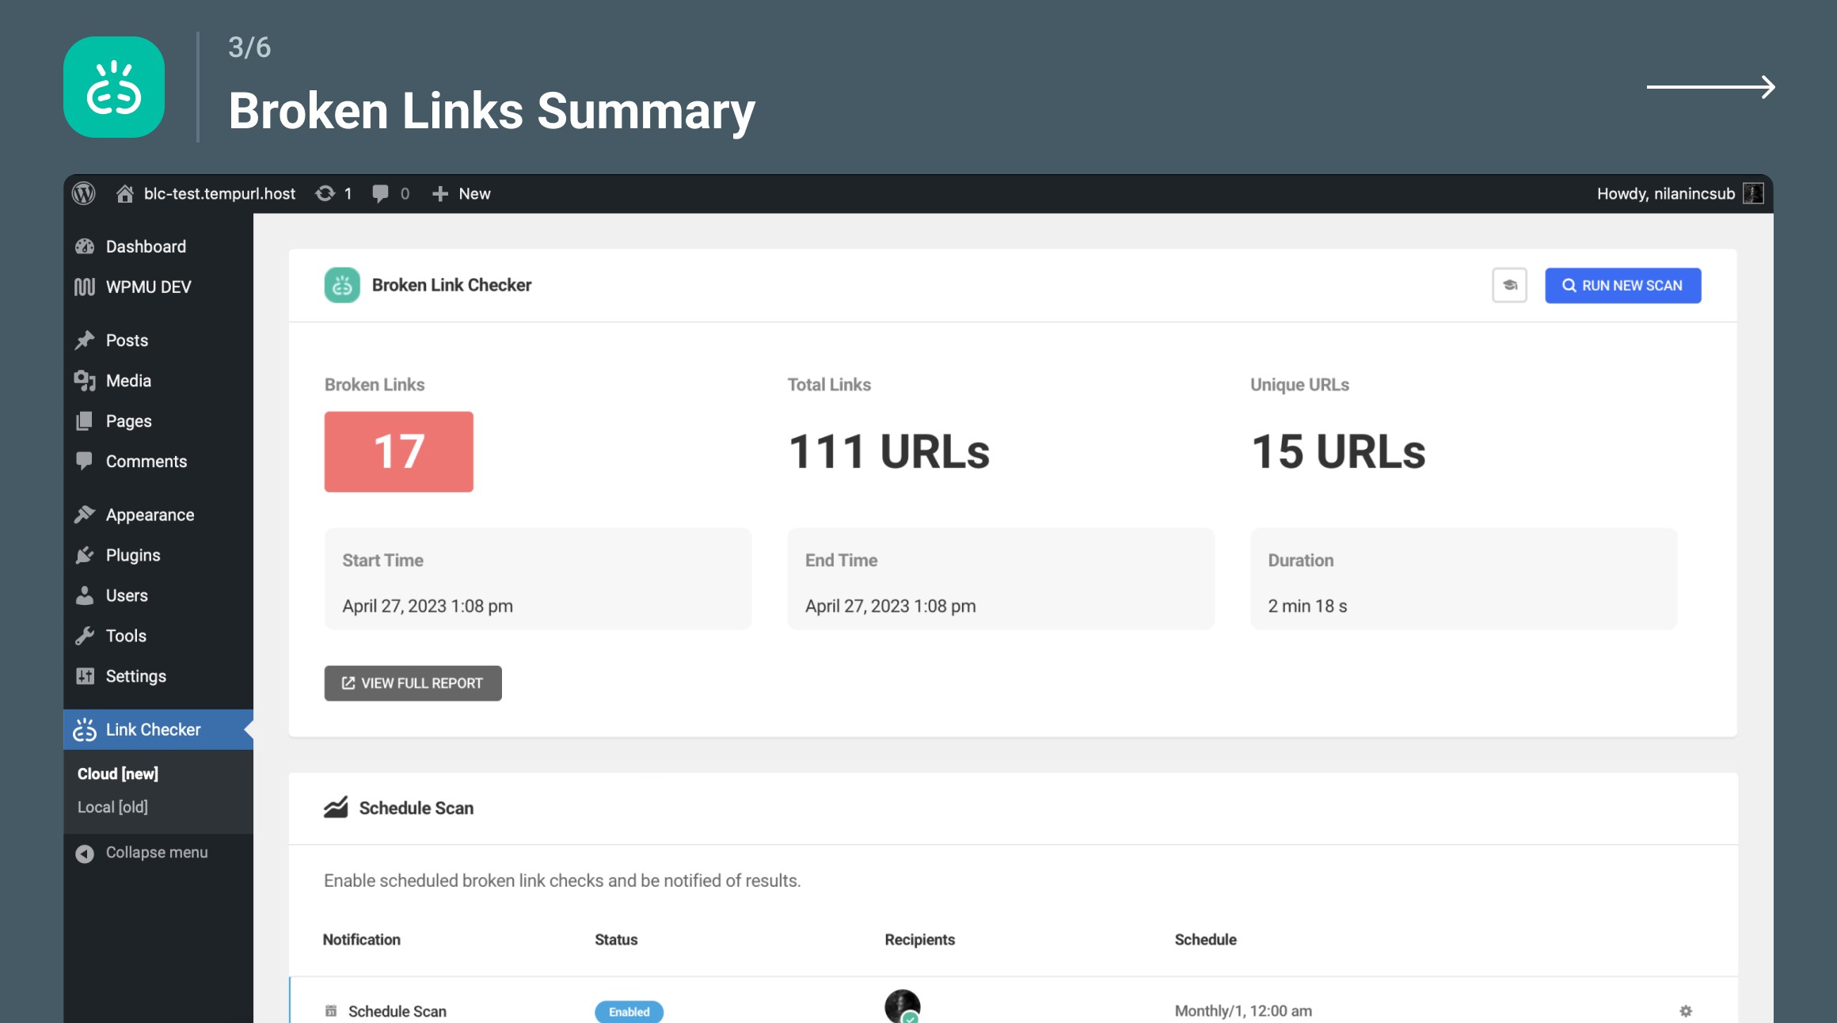Click the broken links count badge 17
The image size is (1837, 1023).
click(x=398, y=451)
